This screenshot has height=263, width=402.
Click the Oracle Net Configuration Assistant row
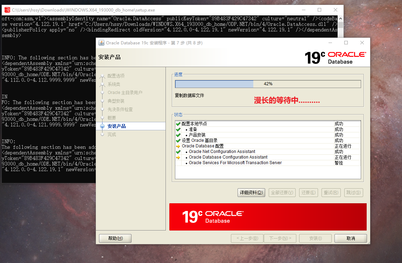click(x=268, y=152)
